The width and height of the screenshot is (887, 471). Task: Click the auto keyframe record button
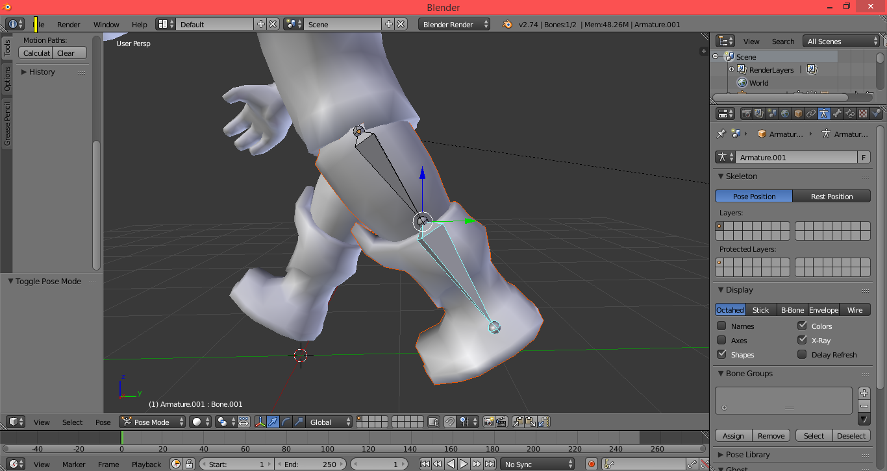click(x=591, y=464)
